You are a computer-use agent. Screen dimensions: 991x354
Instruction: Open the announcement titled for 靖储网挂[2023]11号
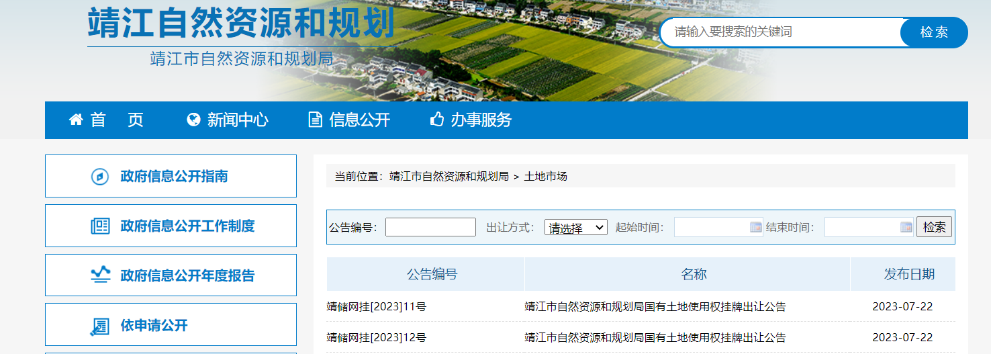pyautogui.click(x=655, y=307)
